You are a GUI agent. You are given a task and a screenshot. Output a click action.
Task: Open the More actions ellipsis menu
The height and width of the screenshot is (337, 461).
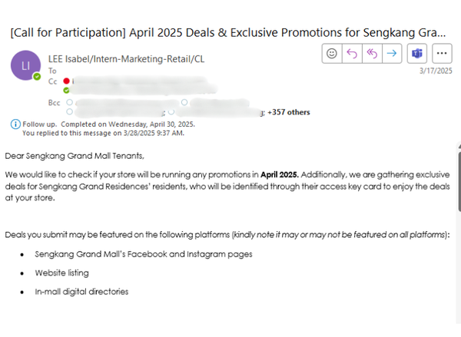click(x=442, y=54)
